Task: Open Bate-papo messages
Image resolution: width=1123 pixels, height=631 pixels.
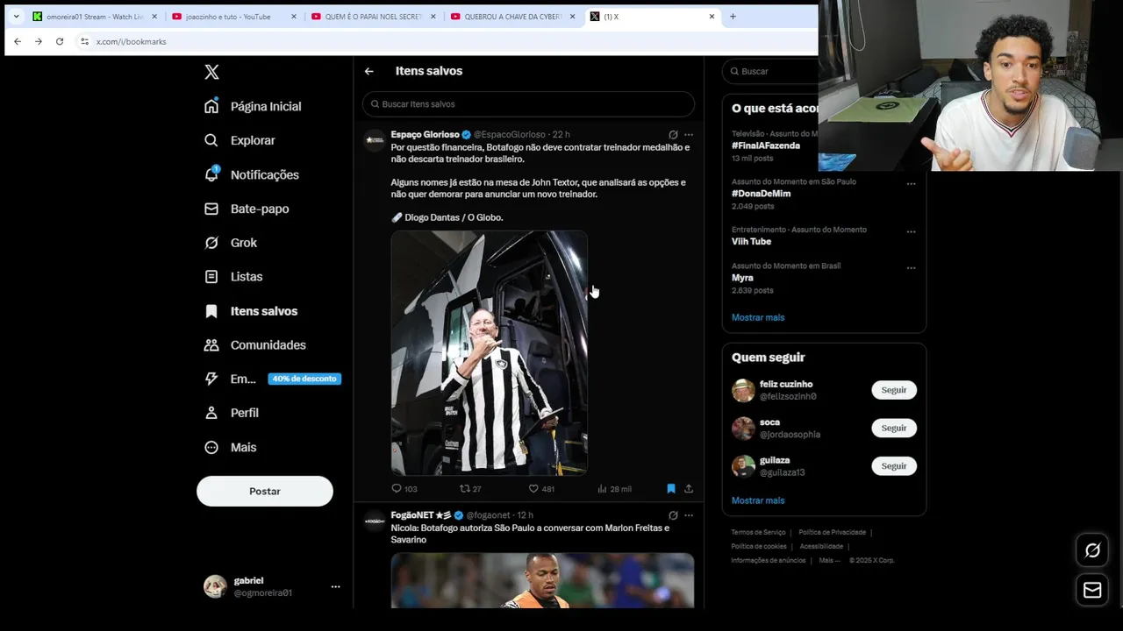Action: (x=246, y=209)
